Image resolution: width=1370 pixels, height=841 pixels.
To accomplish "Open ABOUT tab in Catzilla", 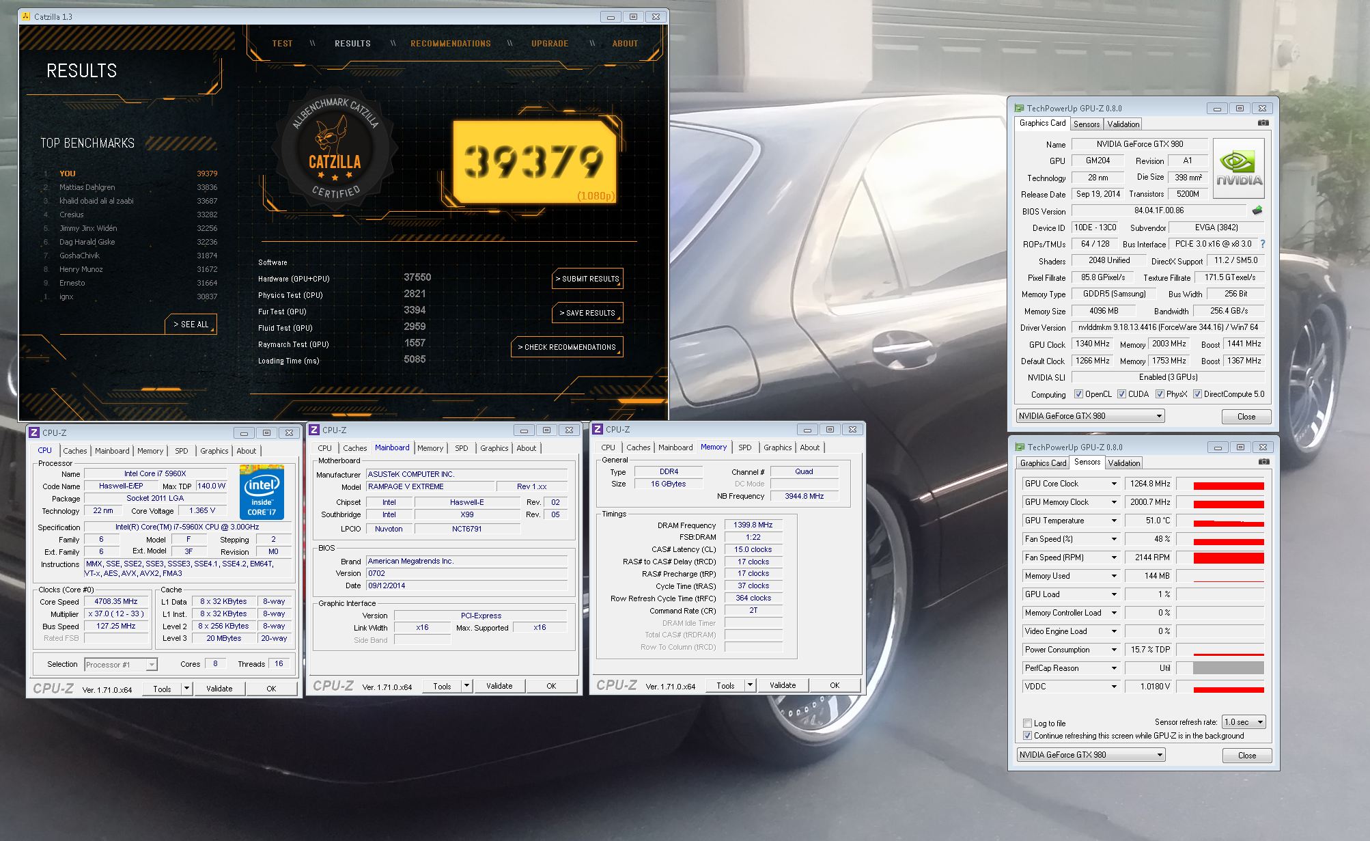I will [625, 43].
